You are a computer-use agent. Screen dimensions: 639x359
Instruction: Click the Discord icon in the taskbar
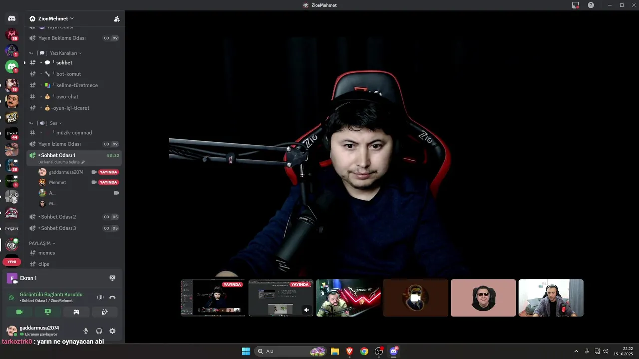(x=394, y=351)
